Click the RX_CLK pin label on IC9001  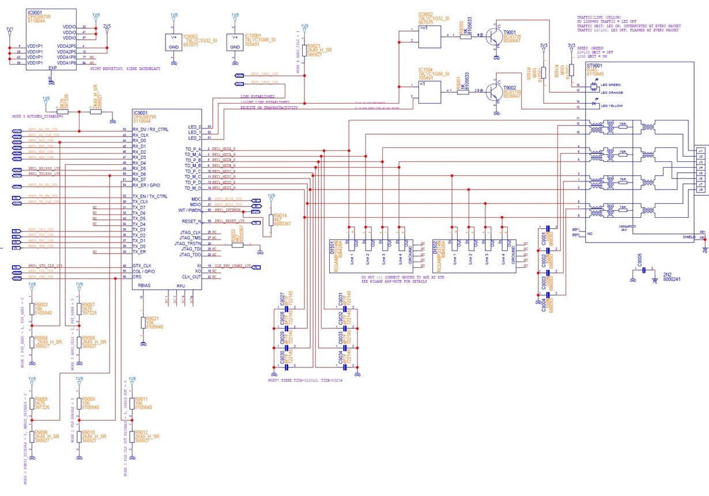click(141, 135)
